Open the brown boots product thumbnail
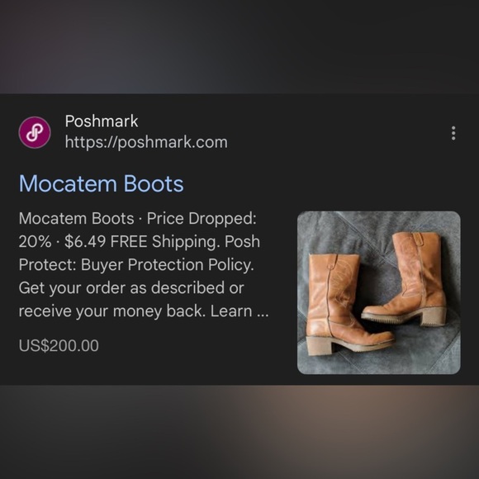 tap(378, 292)
